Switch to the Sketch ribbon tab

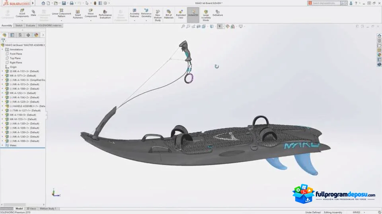[19, 25]
